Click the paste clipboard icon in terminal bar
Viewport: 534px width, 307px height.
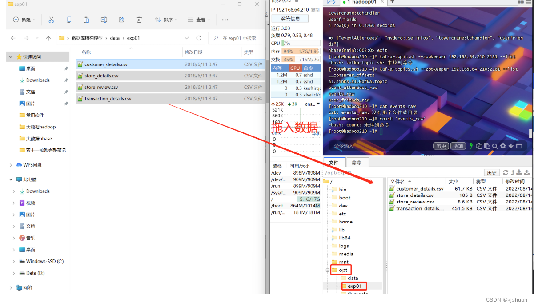point(487,146)
